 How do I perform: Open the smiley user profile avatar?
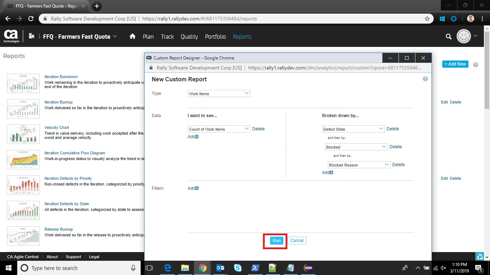click(463, 36)
